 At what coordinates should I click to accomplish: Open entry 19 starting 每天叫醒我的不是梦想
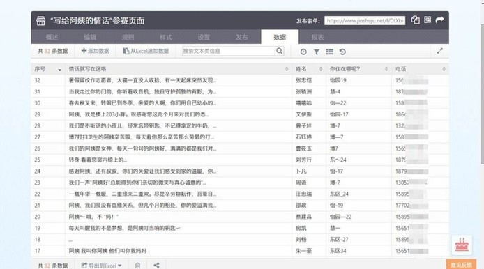click(124, 229)
